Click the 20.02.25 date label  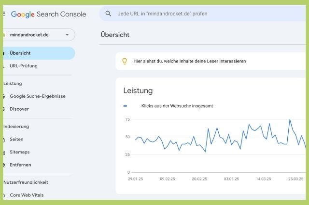click(x=199, y=179)
